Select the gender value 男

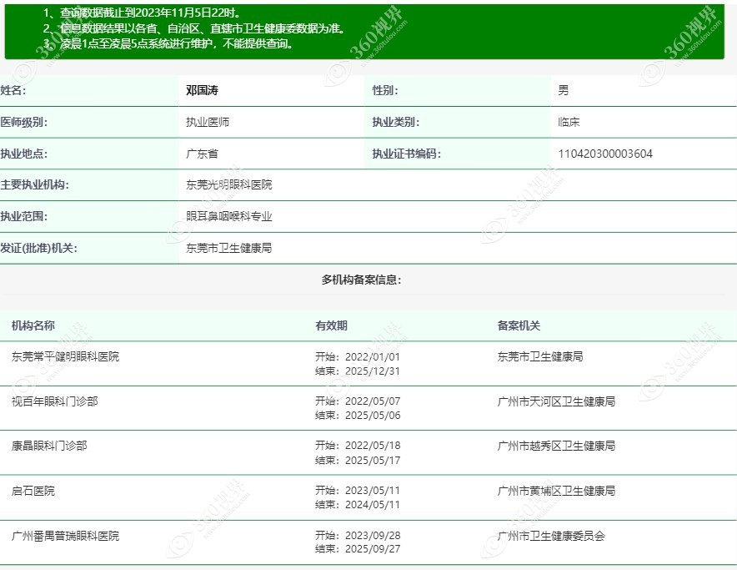(564, 90)
